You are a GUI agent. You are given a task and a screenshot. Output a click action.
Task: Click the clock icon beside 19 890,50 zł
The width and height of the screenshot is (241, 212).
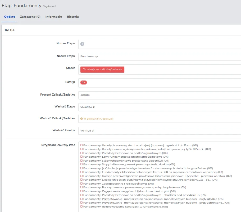pos(81,119)
